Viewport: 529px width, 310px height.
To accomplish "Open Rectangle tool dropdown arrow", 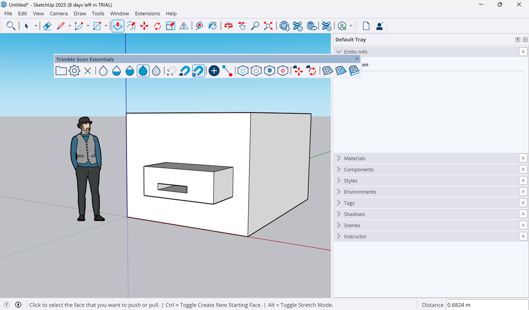I will pos(106,26).
